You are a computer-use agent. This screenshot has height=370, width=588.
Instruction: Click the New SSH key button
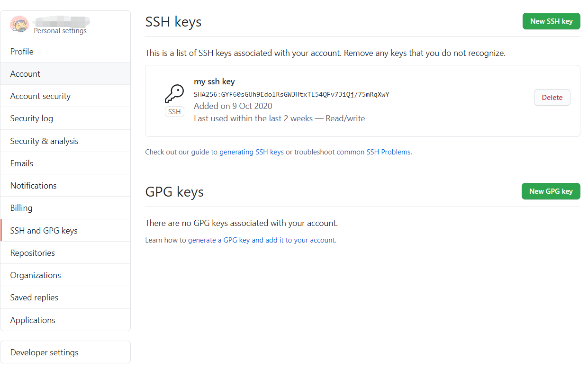tap(551, 21)
